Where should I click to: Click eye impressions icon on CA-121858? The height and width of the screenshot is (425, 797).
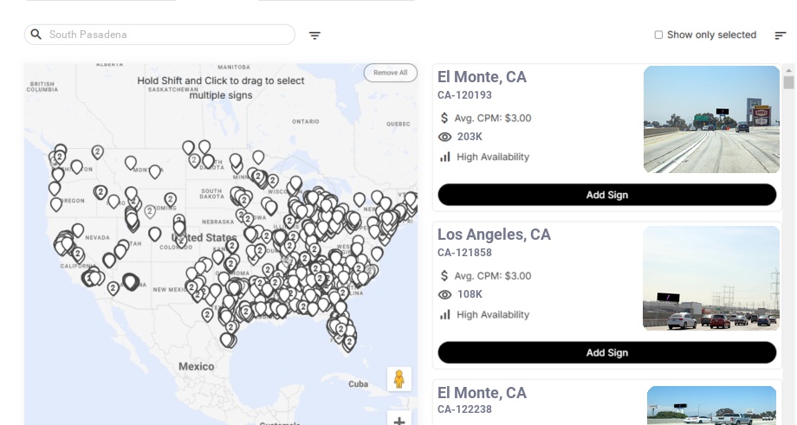(445, 294)
